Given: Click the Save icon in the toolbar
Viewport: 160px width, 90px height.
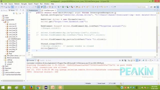Looking at the screenshot, I should [x=6, y=7].
